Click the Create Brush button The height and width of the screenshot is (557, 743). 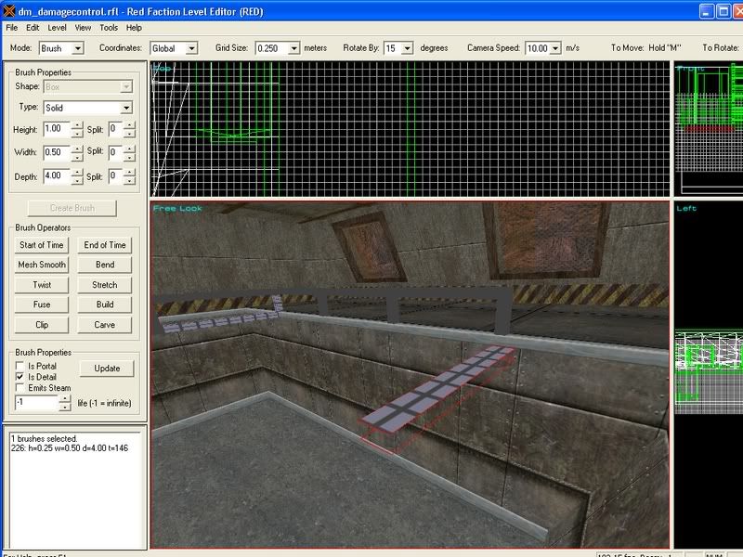tap(72, 208)
